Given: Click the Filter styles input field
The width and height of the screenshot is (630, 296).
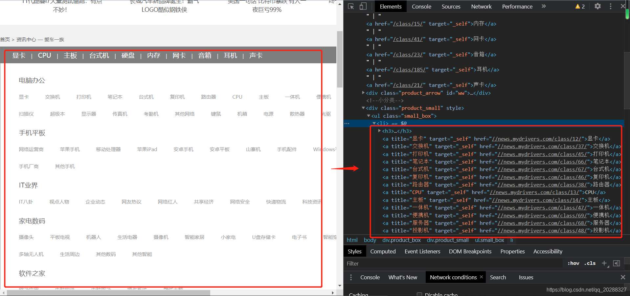Looking at the screenshot, I should (x=453, y=263).
